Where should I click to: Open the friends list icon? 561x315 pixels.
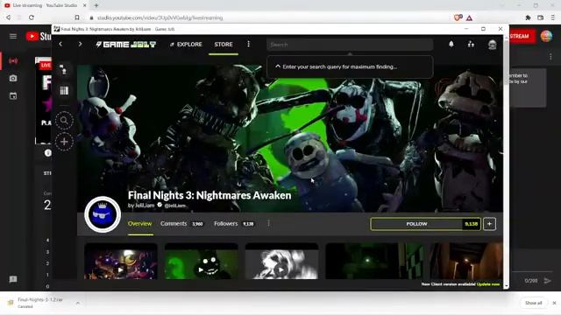pyautogui.click(x=471, y=44)
